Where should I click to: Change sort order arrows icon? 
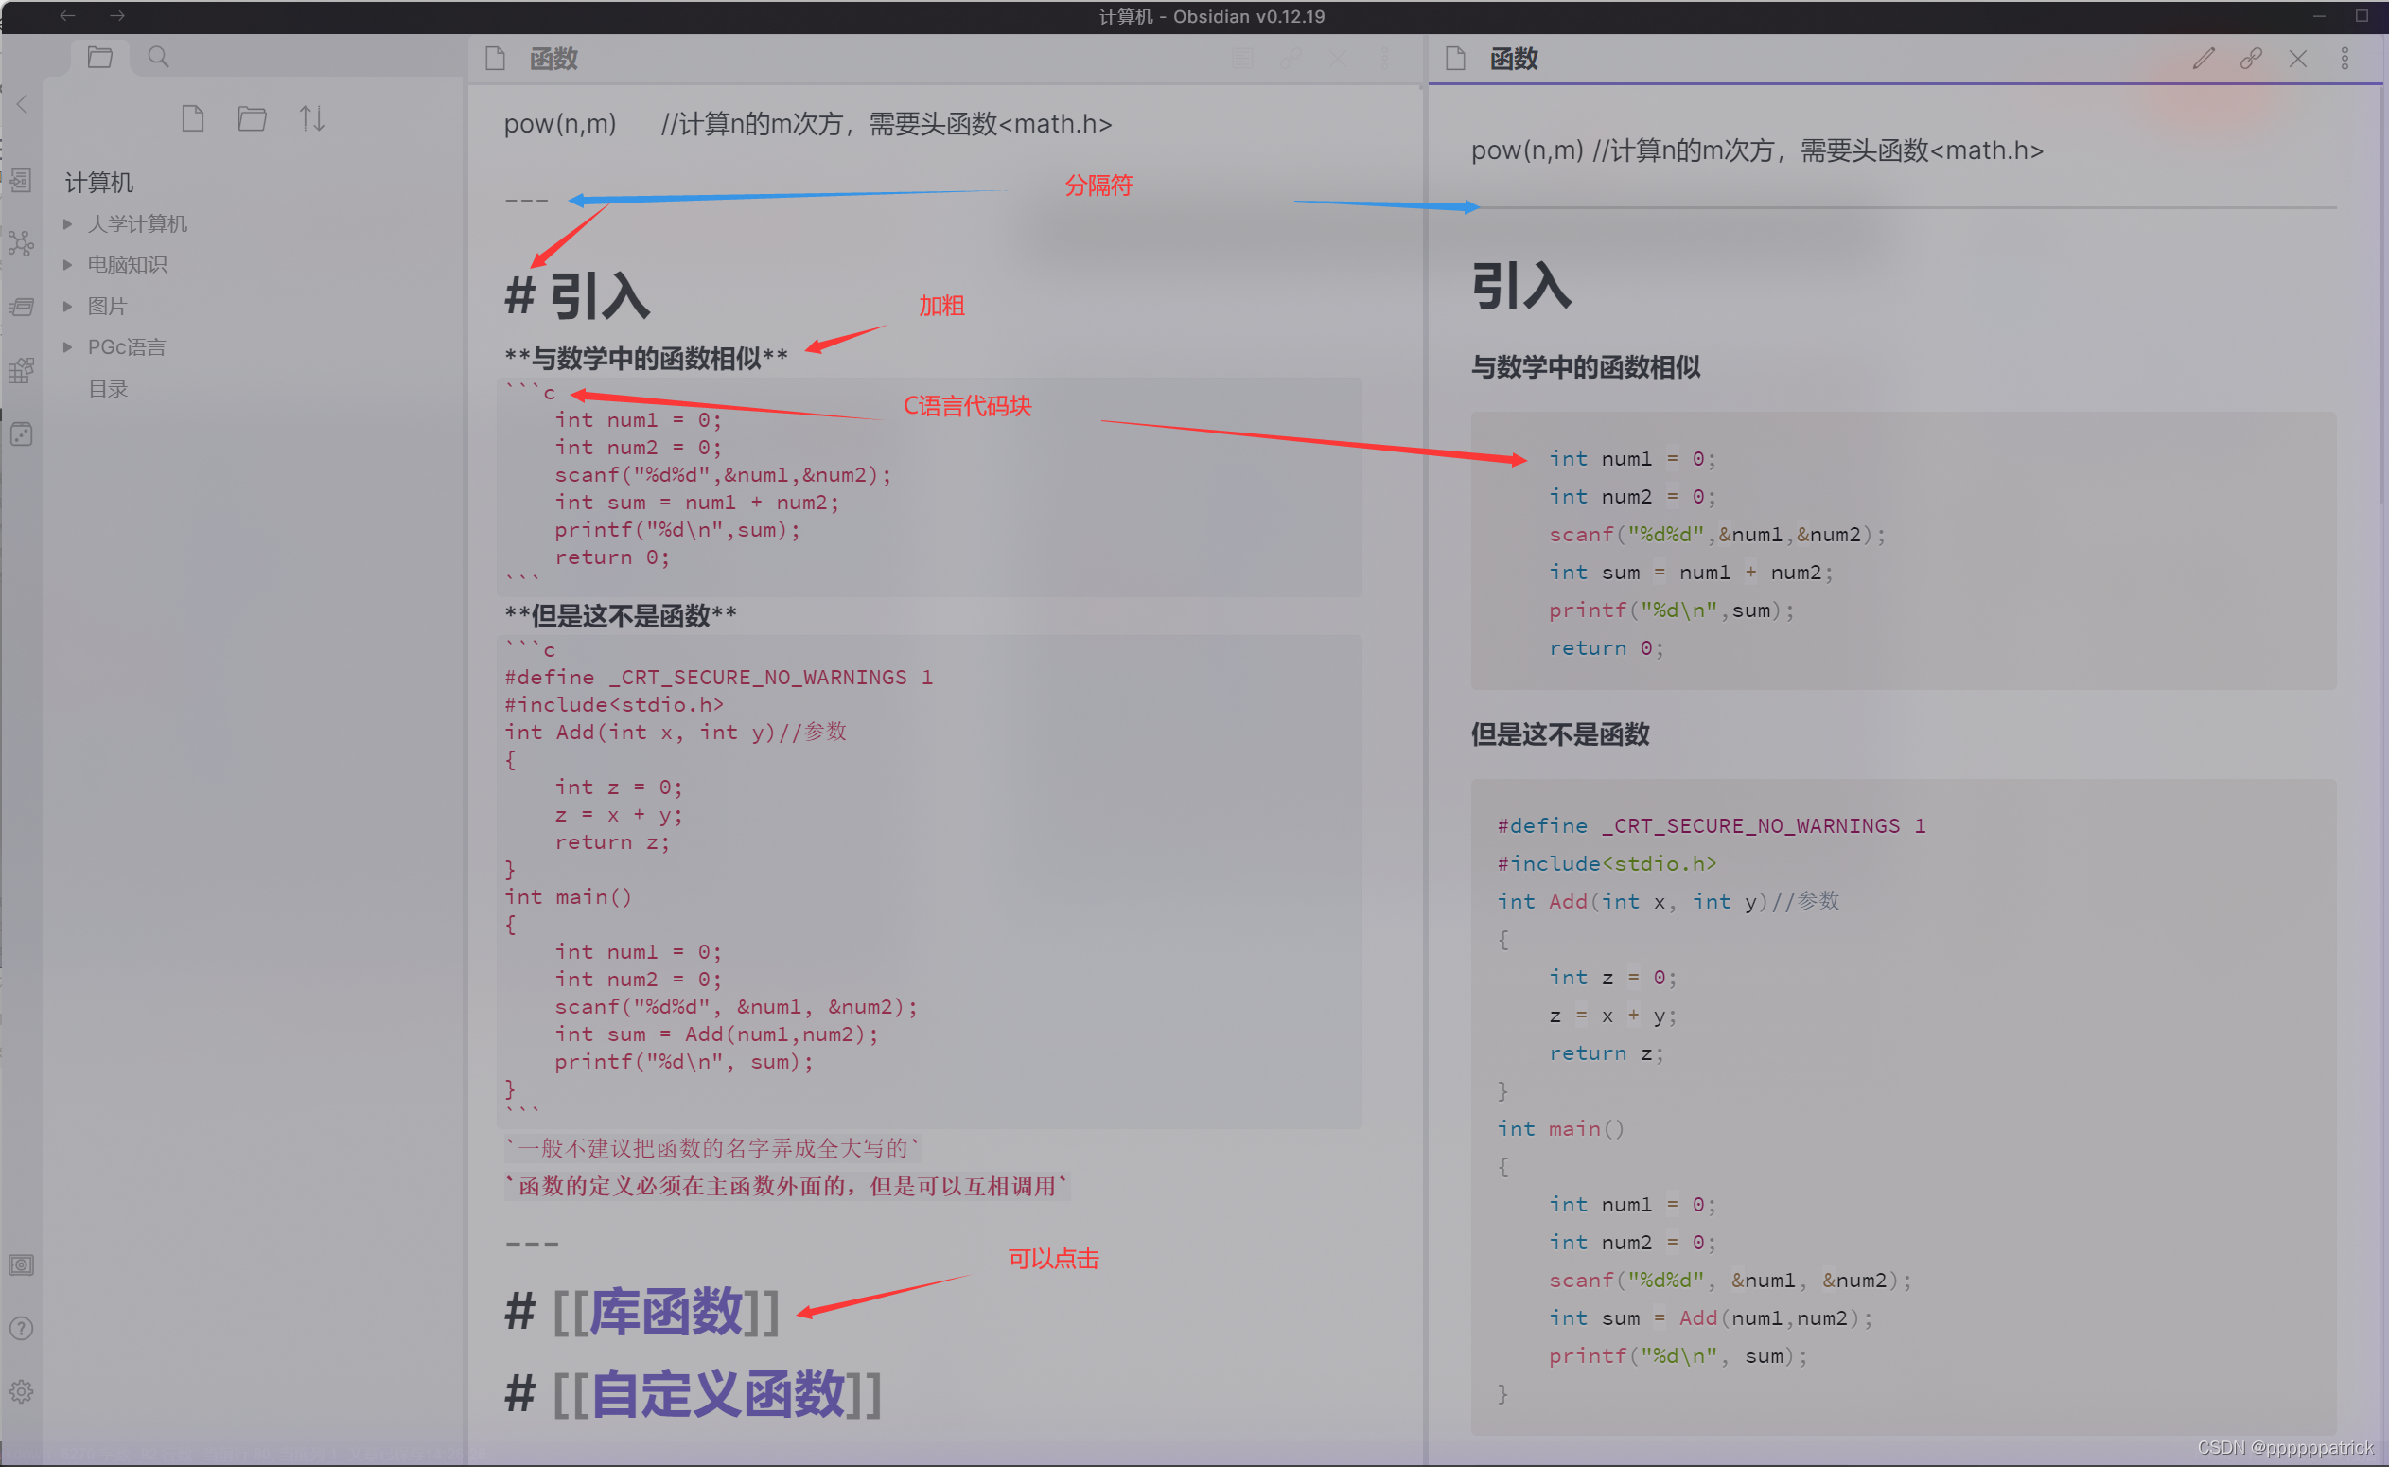[311, 118]
